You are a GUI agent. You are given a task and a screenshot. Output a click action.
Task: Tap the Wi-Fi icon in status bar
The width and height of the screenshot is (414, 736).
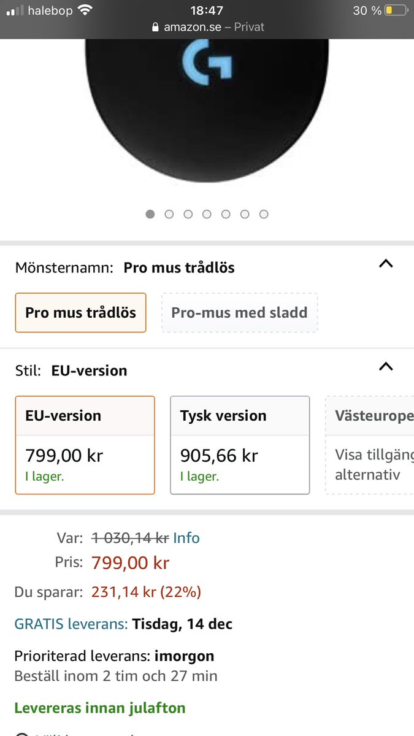(x=85, y=10)
